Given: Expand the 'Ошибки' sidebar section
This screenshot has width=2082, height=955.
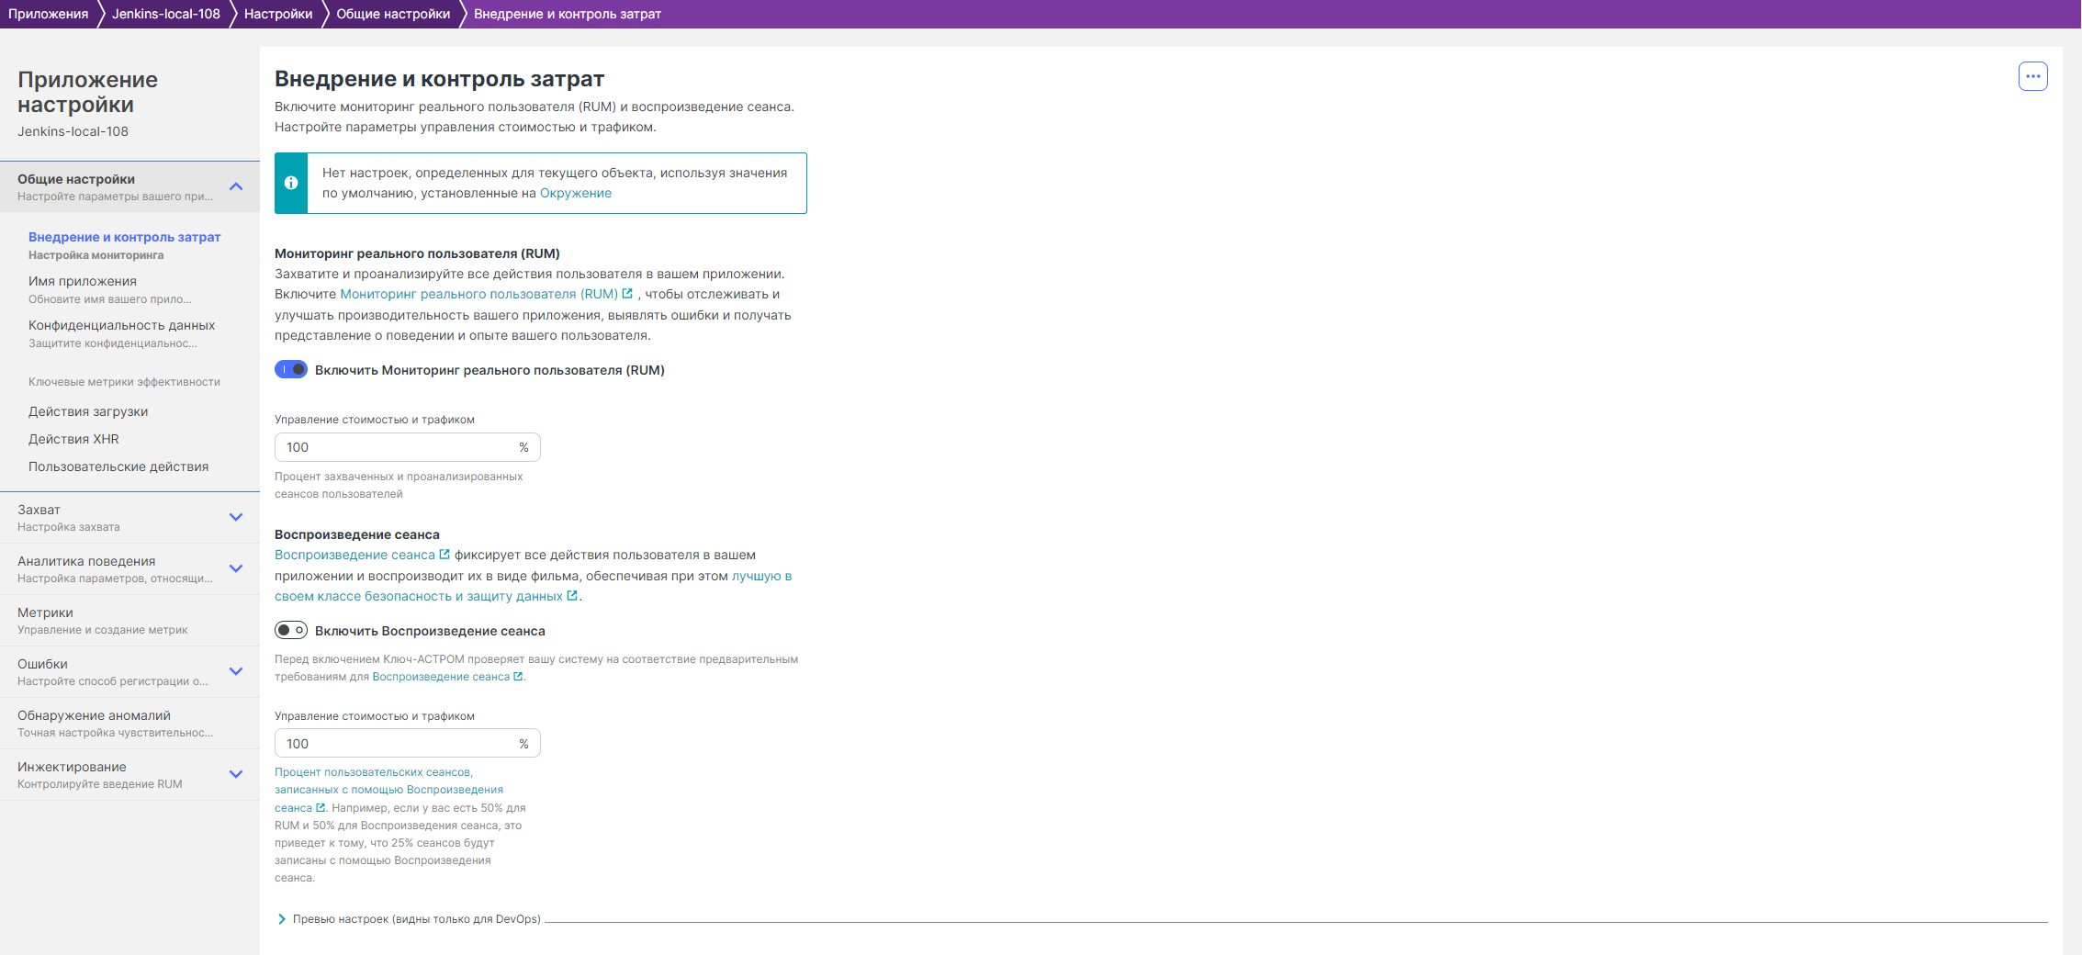Looking at the screenshot, I should coord(236,671).
